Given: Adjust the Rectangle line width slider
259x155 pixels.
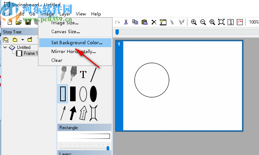Looking at the screenshot, I should [108, 148].
